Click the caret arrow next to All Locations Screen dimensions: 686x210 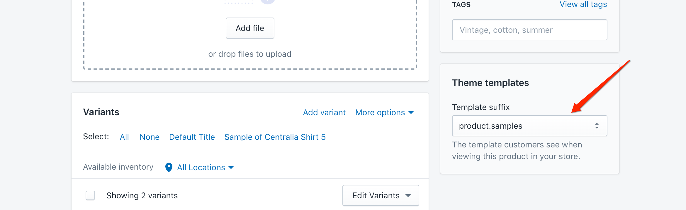(231, 168)
